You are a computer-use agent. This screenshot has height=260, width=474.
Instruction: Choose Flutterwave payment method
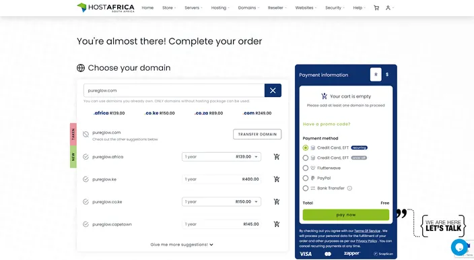(x=305, y=168)
